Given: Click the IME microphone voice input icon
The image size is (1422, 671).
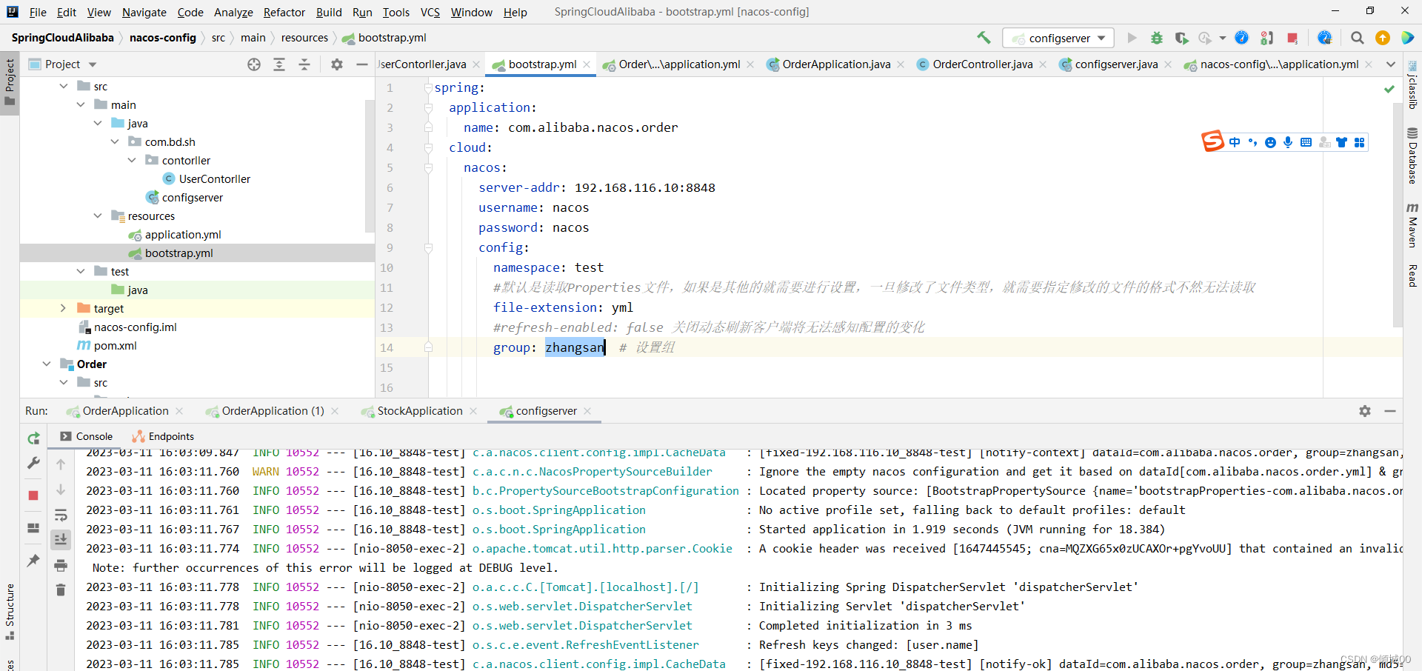Looking at the screenshot, I should (x=1288, y=142).
